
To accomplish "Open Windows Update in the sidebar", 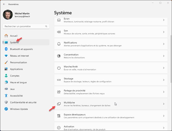I will point(19,109).
